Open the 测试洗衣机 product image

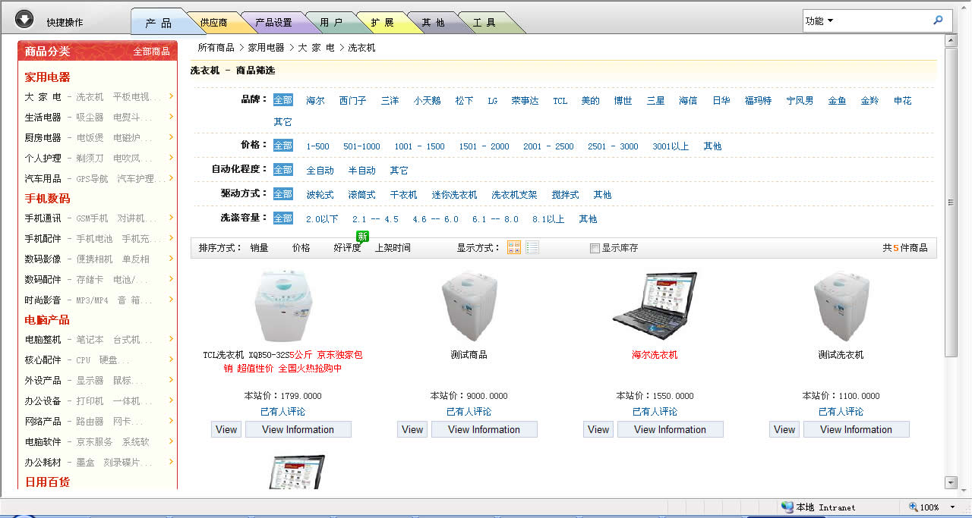point(841,306)
